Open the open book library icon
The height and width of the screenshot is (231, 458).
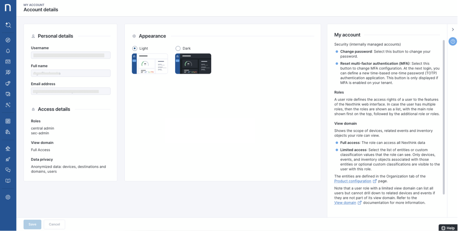click(8, 181)
